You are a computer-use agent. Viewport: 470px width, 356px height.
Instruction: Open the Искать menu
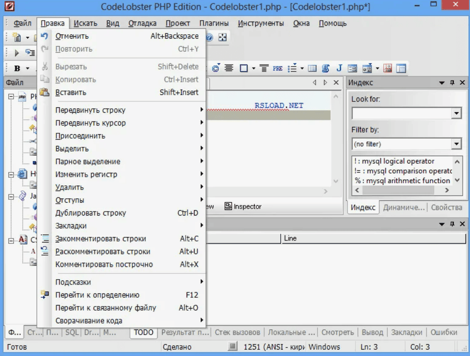point(85,24)
